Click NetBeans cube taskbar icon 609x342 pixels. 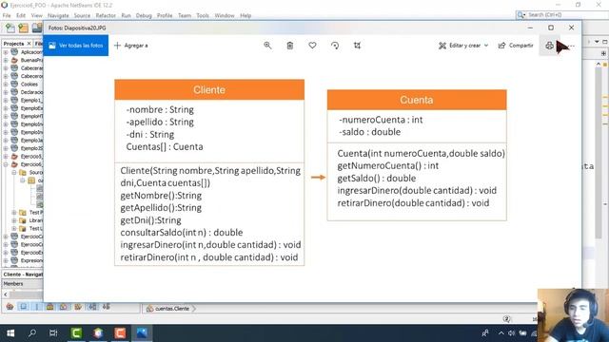pos(98,333)
